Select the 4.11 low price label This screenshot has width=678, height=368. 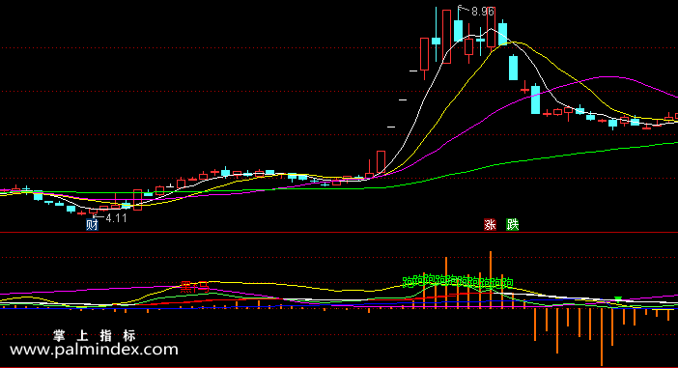116,218
